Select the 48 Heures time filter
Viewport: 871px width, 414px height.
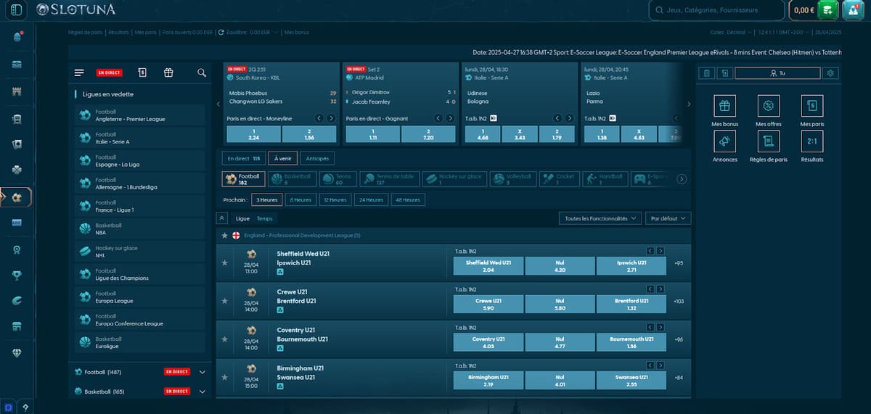[x=408, y=199]
